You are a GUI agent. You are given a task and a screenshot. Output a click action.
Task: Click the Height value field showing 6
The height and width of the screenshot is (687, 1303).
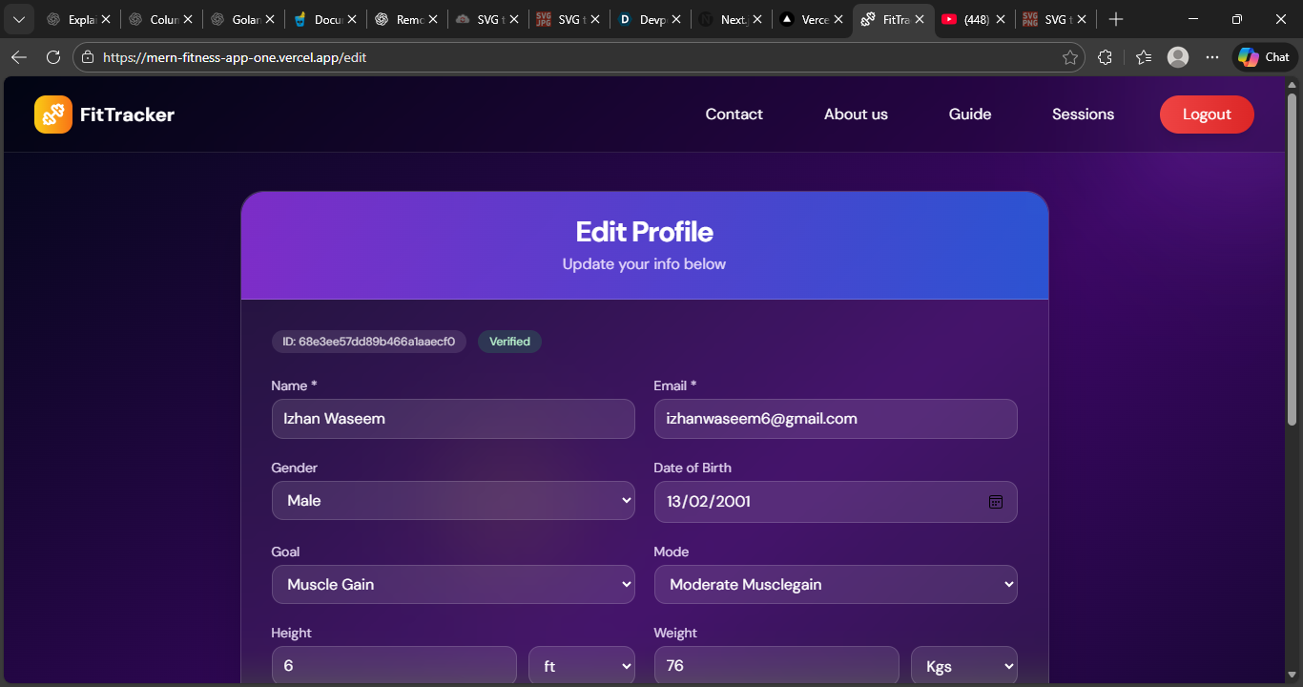[394, 666]
